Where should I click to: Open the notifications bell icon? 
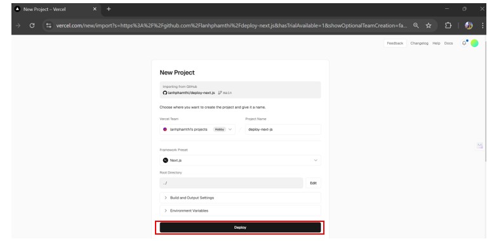[464, 43]
